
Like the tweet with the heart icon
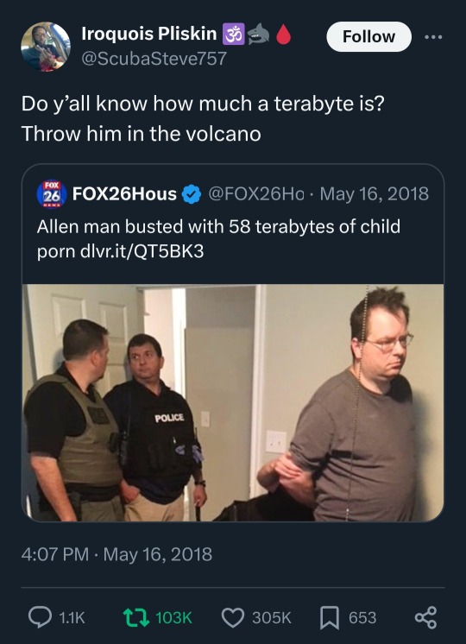[233, 617]
